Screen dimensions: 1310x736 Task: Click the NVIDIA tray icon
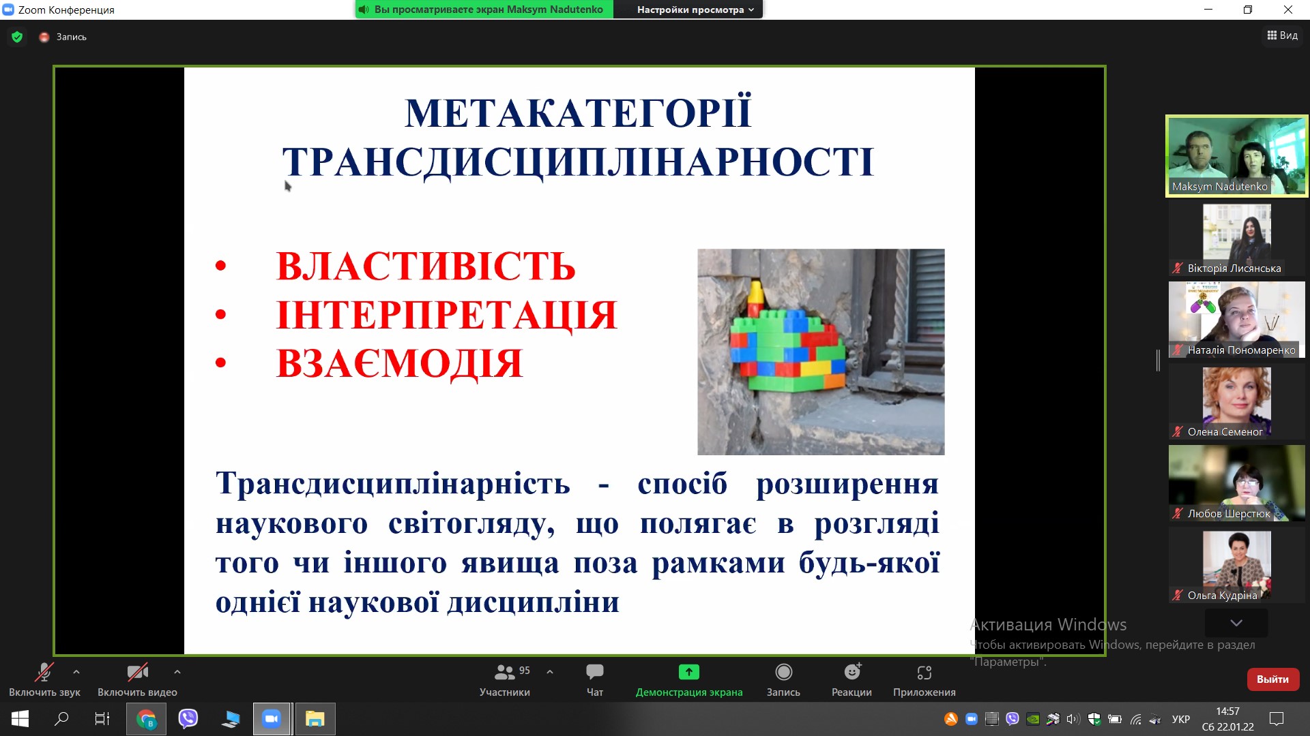(1033, 719)
